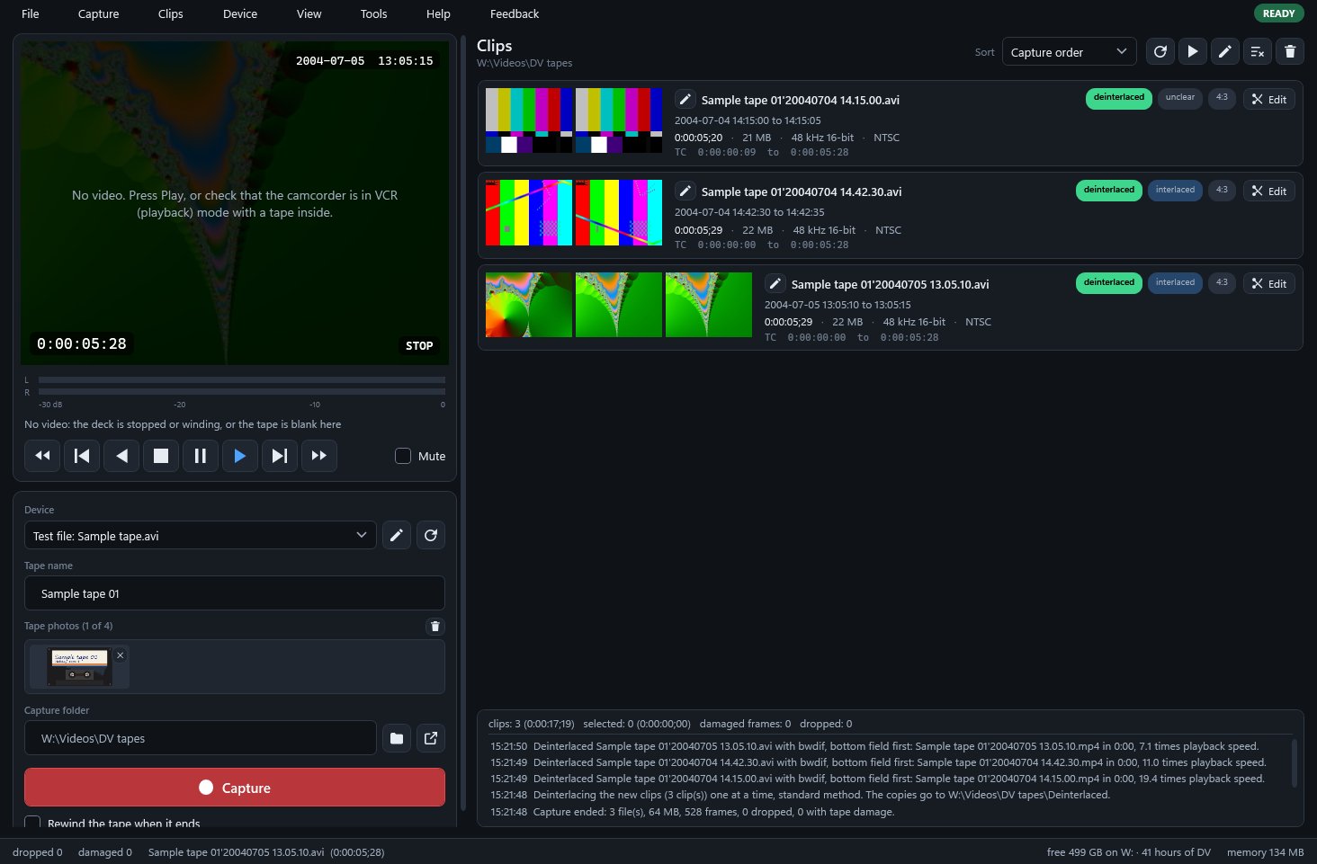
Task: Play clips using the Clips header play icon
Action: coord(1193,51)
